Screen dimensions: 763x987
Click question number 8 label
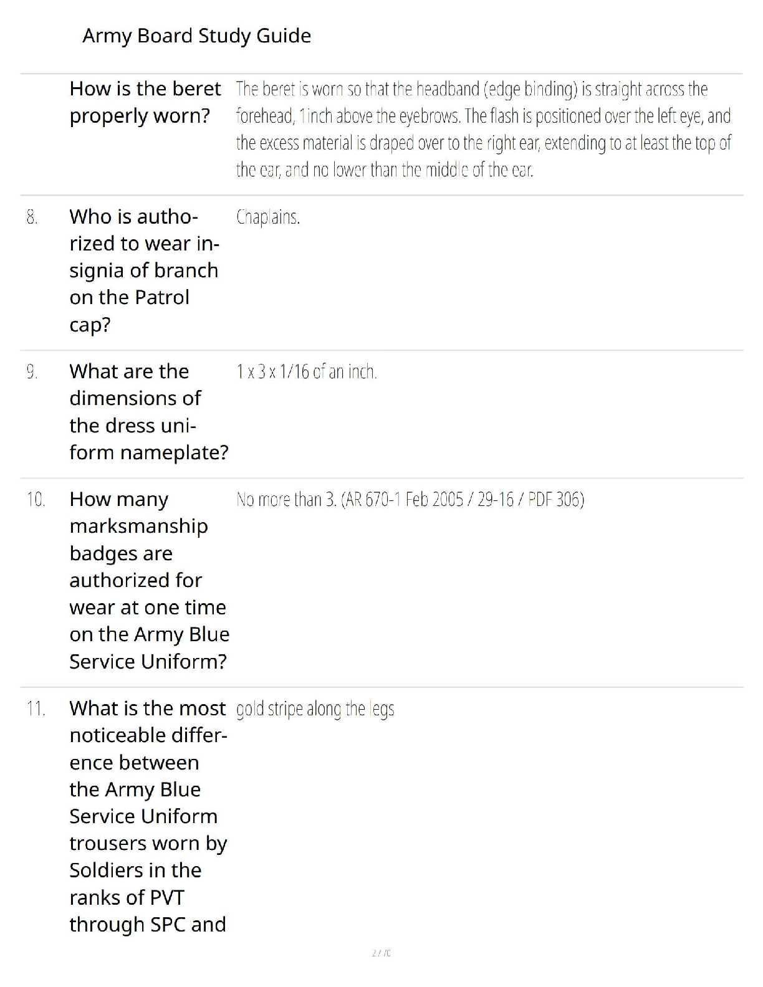pos(32,217)
